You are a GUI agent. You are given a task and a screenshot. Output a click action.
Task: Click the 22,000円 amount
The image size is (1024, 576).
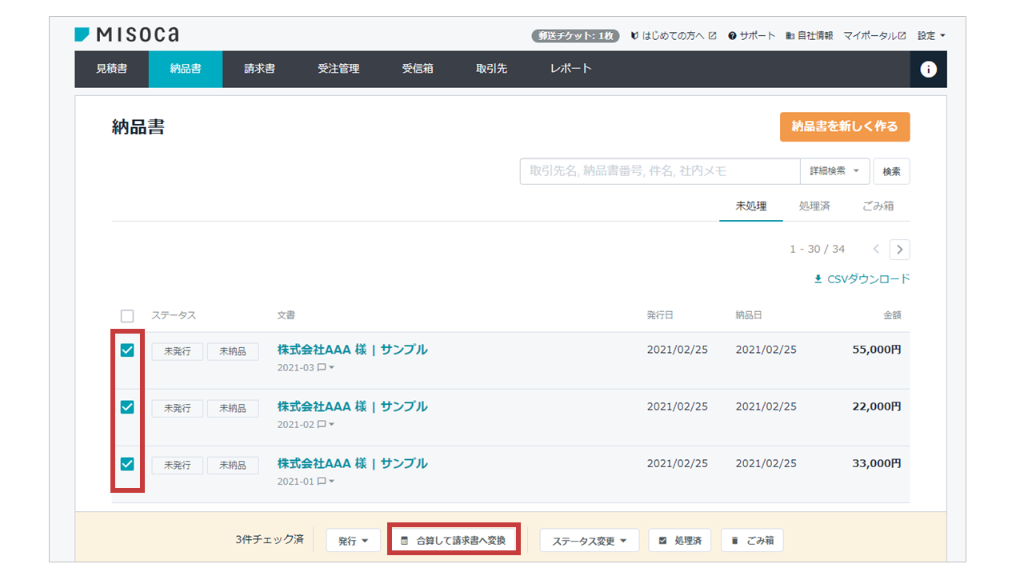pos(875,406)
